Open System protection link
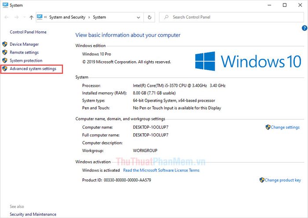 26,60
